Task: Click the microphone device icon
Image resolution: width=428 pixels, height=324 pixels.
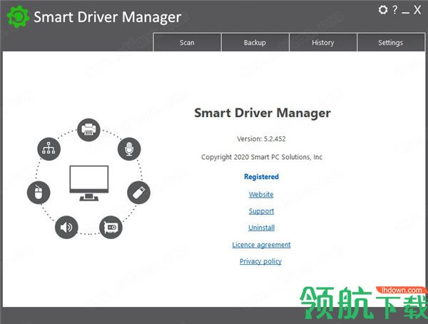Action: (x=129, y=149)
